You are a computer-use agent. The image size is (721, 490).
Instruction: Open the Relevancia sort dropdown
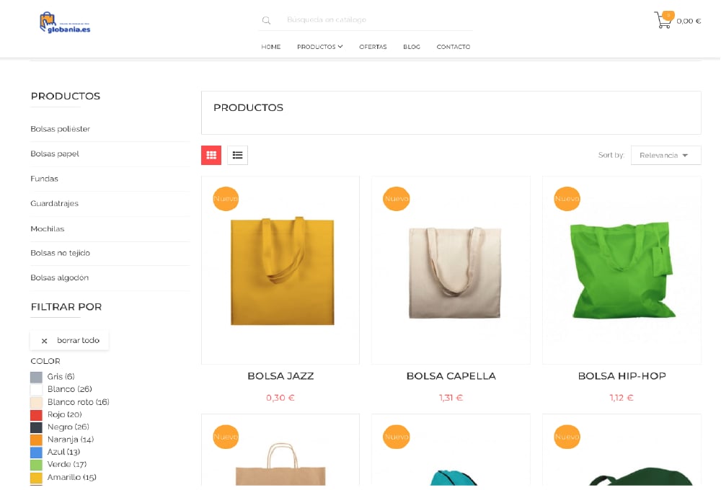point(665,156)
